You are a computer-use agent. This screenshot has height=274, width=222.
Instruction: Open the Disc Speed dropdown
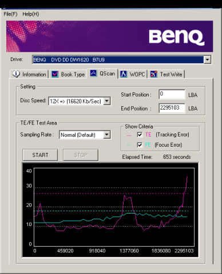pos(107,101)
